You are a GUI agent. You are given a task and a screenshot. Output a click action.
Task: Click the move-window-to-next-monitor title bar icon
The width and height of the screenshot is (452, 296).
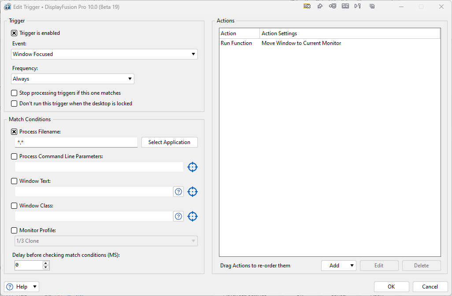click(x=333, y=6)
